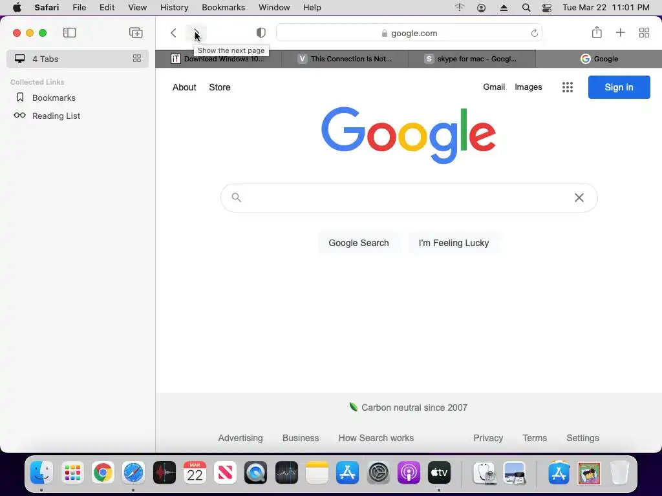Image resolution: width=662 pixels, height=496 pixels.
Task: Open Trash in the Dock
Action: coord(620,472)
